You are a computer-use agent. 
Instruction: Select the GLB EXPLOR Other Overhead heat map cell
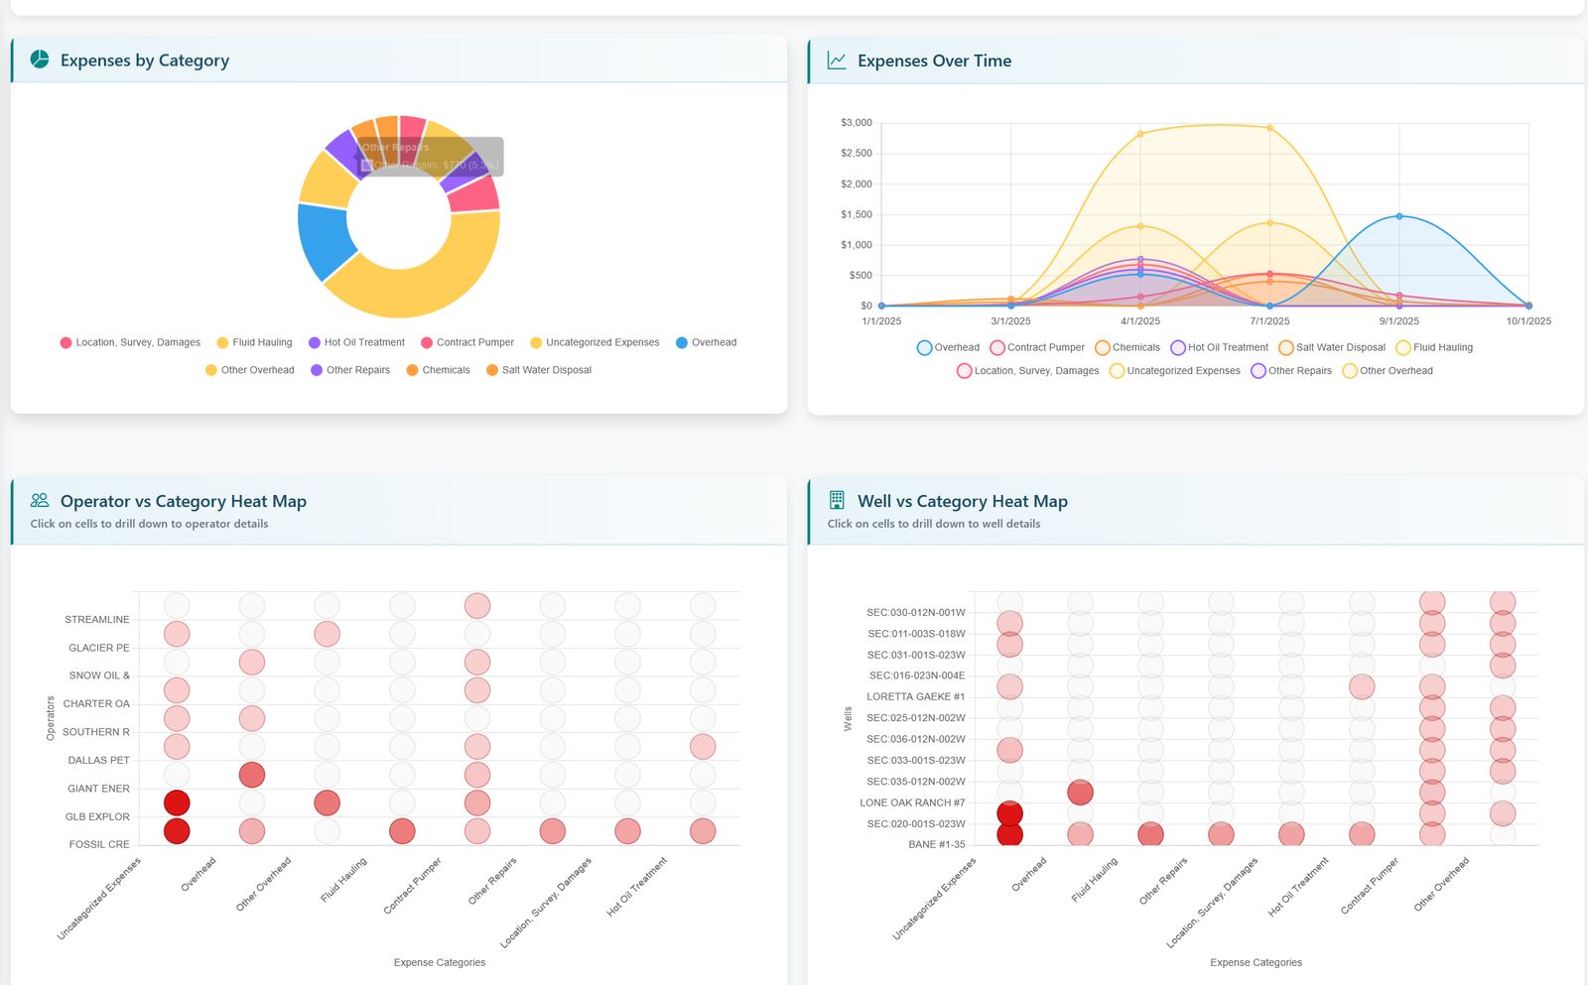(328, 802)
